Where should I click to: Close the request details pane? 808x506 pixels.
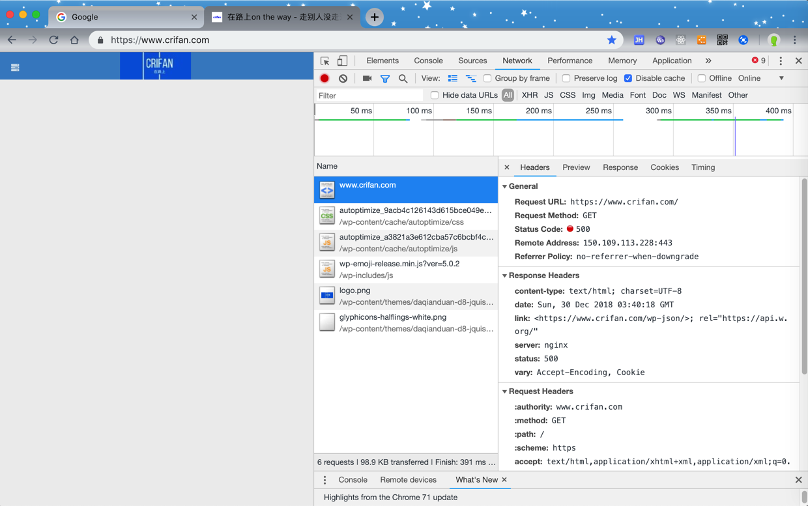click(x=507, y=167)
